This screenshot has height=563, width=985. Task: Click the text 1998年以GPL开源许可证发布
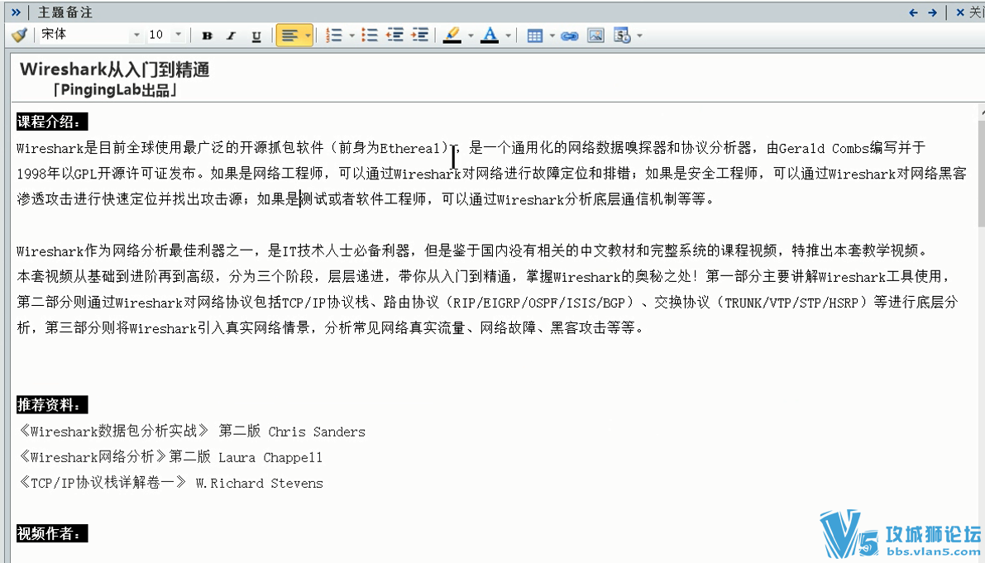coord(106,174)
